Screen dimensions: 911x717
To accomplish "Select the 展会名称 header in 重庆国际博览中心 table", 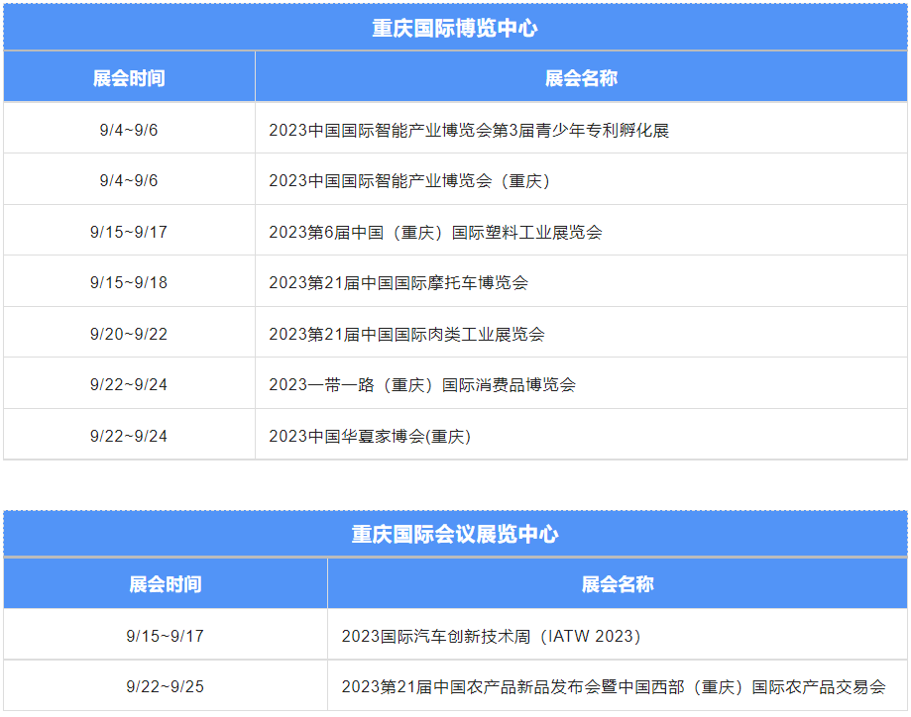I will (581, 78).
